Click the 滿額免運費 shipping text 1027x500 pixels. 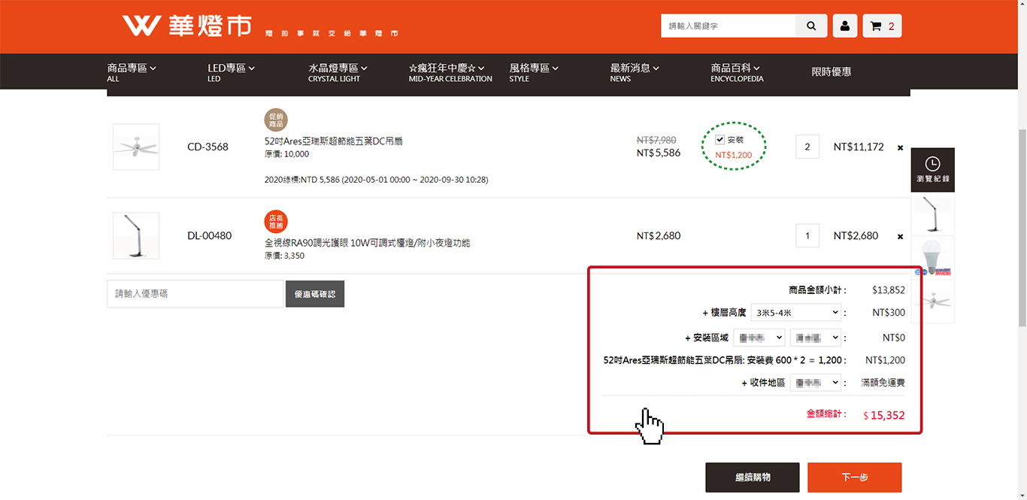(x=883, y=383)
